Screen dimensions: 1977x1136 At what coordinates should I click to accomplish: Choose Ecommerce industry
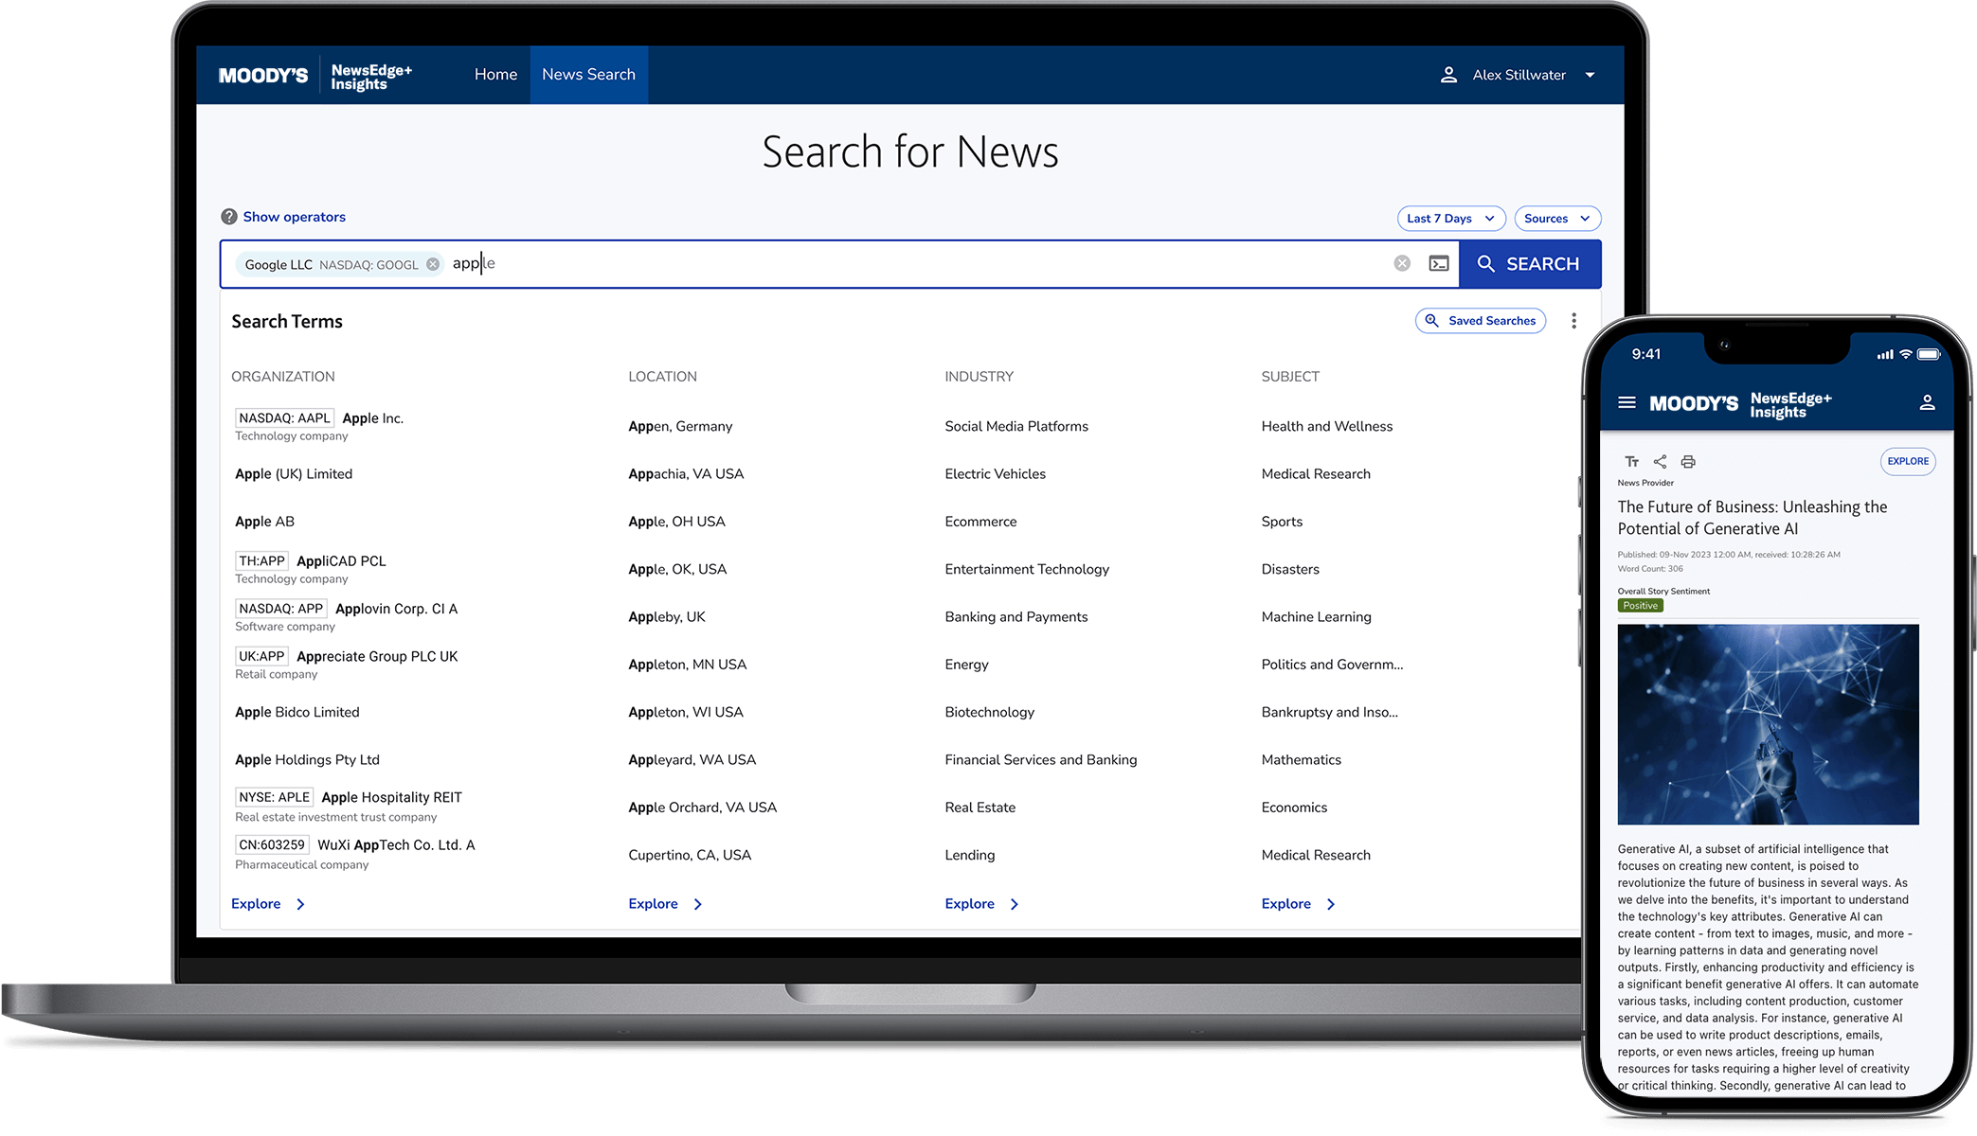[980, 522]
